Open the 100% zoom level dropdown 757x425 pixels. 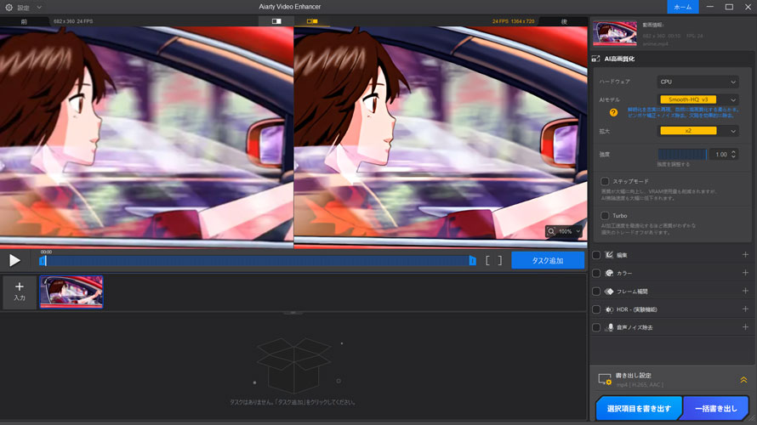tap(570, 231)
